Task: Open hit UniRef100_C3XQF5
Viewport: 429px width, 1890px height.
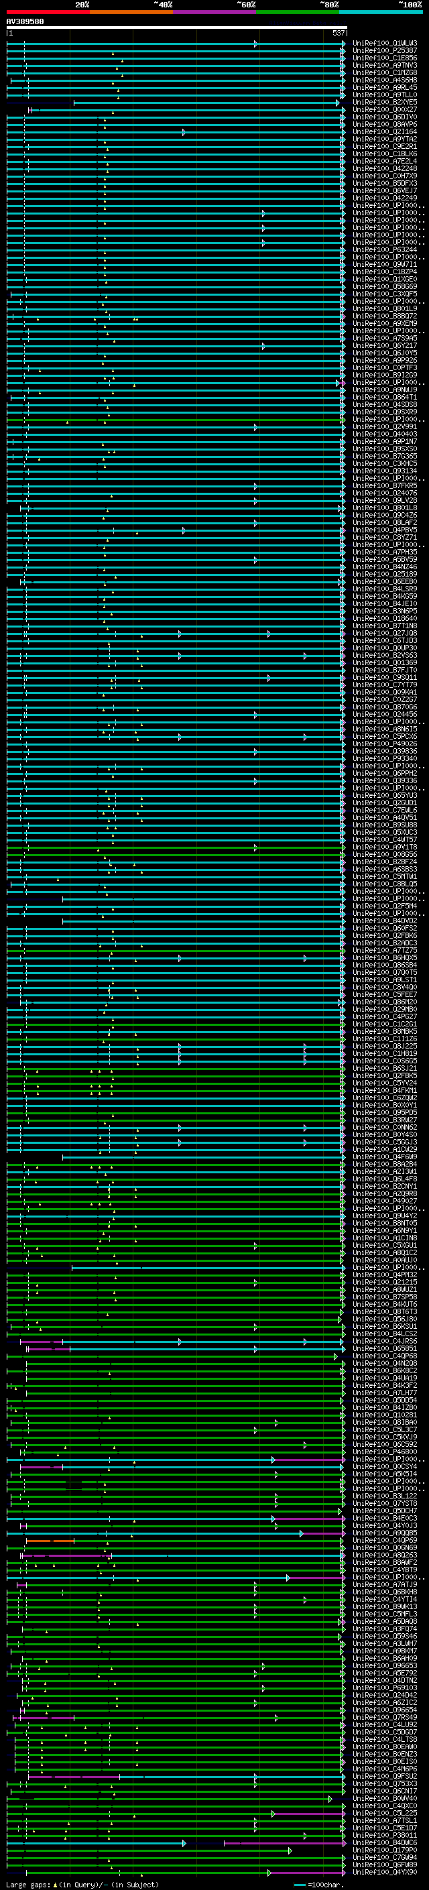Action: tap(385, 295)
